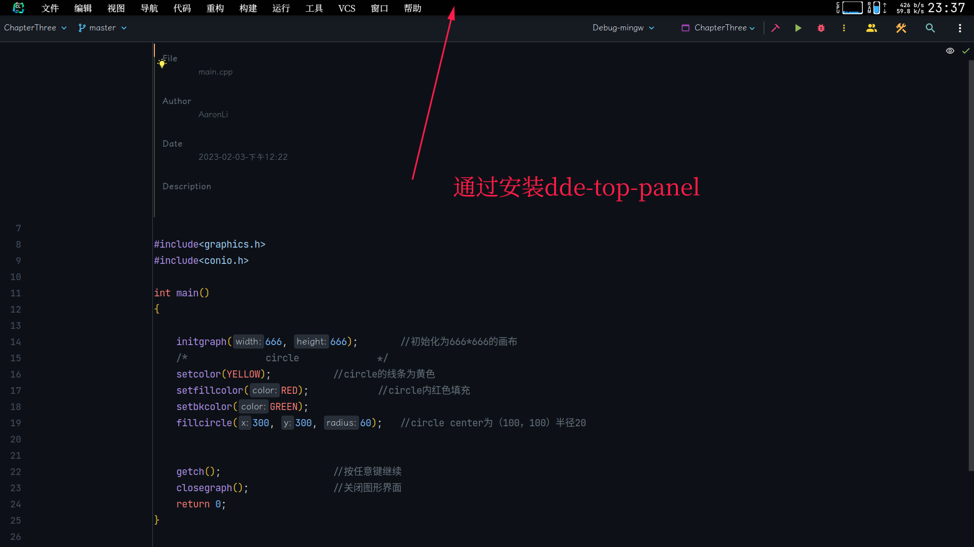974x547 pixels.
Task: Click AaronLi author name in header
Action: coord(213,115)
